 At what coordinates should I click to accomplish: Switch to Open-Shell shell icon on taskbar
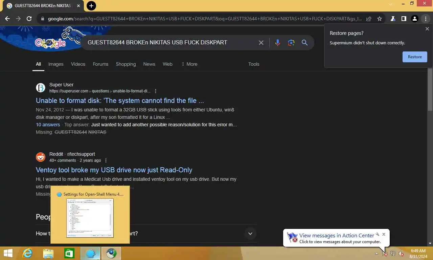(90, 253)
